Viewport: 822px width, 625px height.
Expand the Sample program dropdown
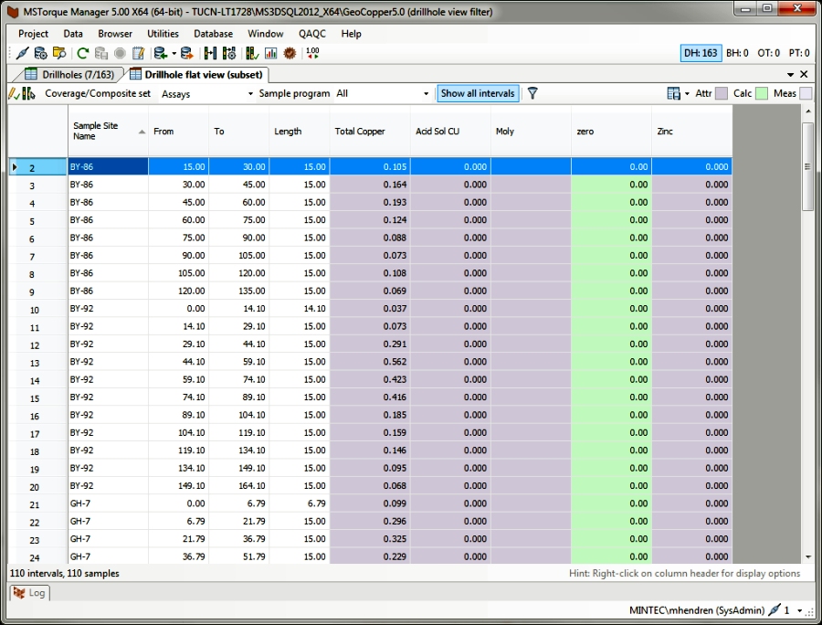[x=383, y=93]
